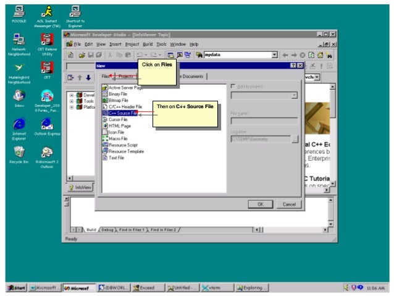Switch to the xterm taskbar button
This screenshot has height=296, width=394.
[x=217, y=288]
